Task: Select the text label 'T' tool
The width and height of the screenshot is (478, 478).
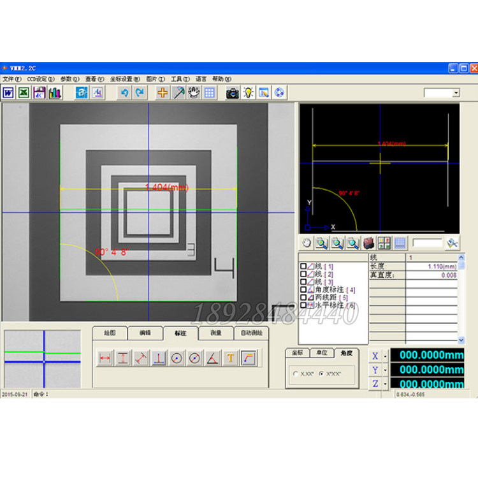Action: click(x=231, y=358)
